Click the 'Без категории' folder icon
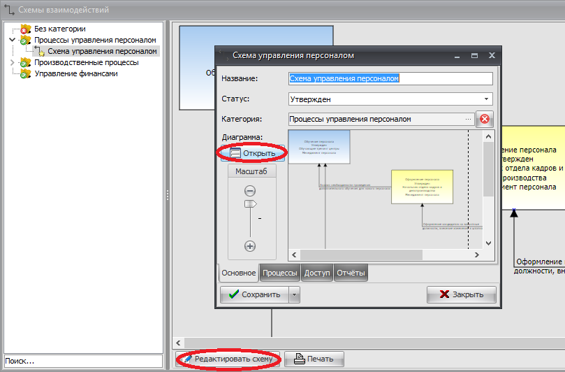The height and width of the screenshot is (372, 565). [x=26, y=29]
